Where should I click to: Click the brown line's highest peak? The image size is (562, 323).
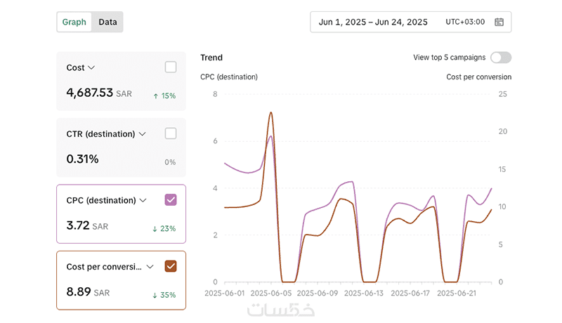click(270, 112)
